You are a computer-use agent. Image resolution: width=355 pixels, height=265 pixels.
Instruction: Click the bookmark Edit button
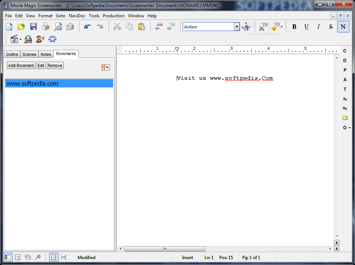[41, 65]
